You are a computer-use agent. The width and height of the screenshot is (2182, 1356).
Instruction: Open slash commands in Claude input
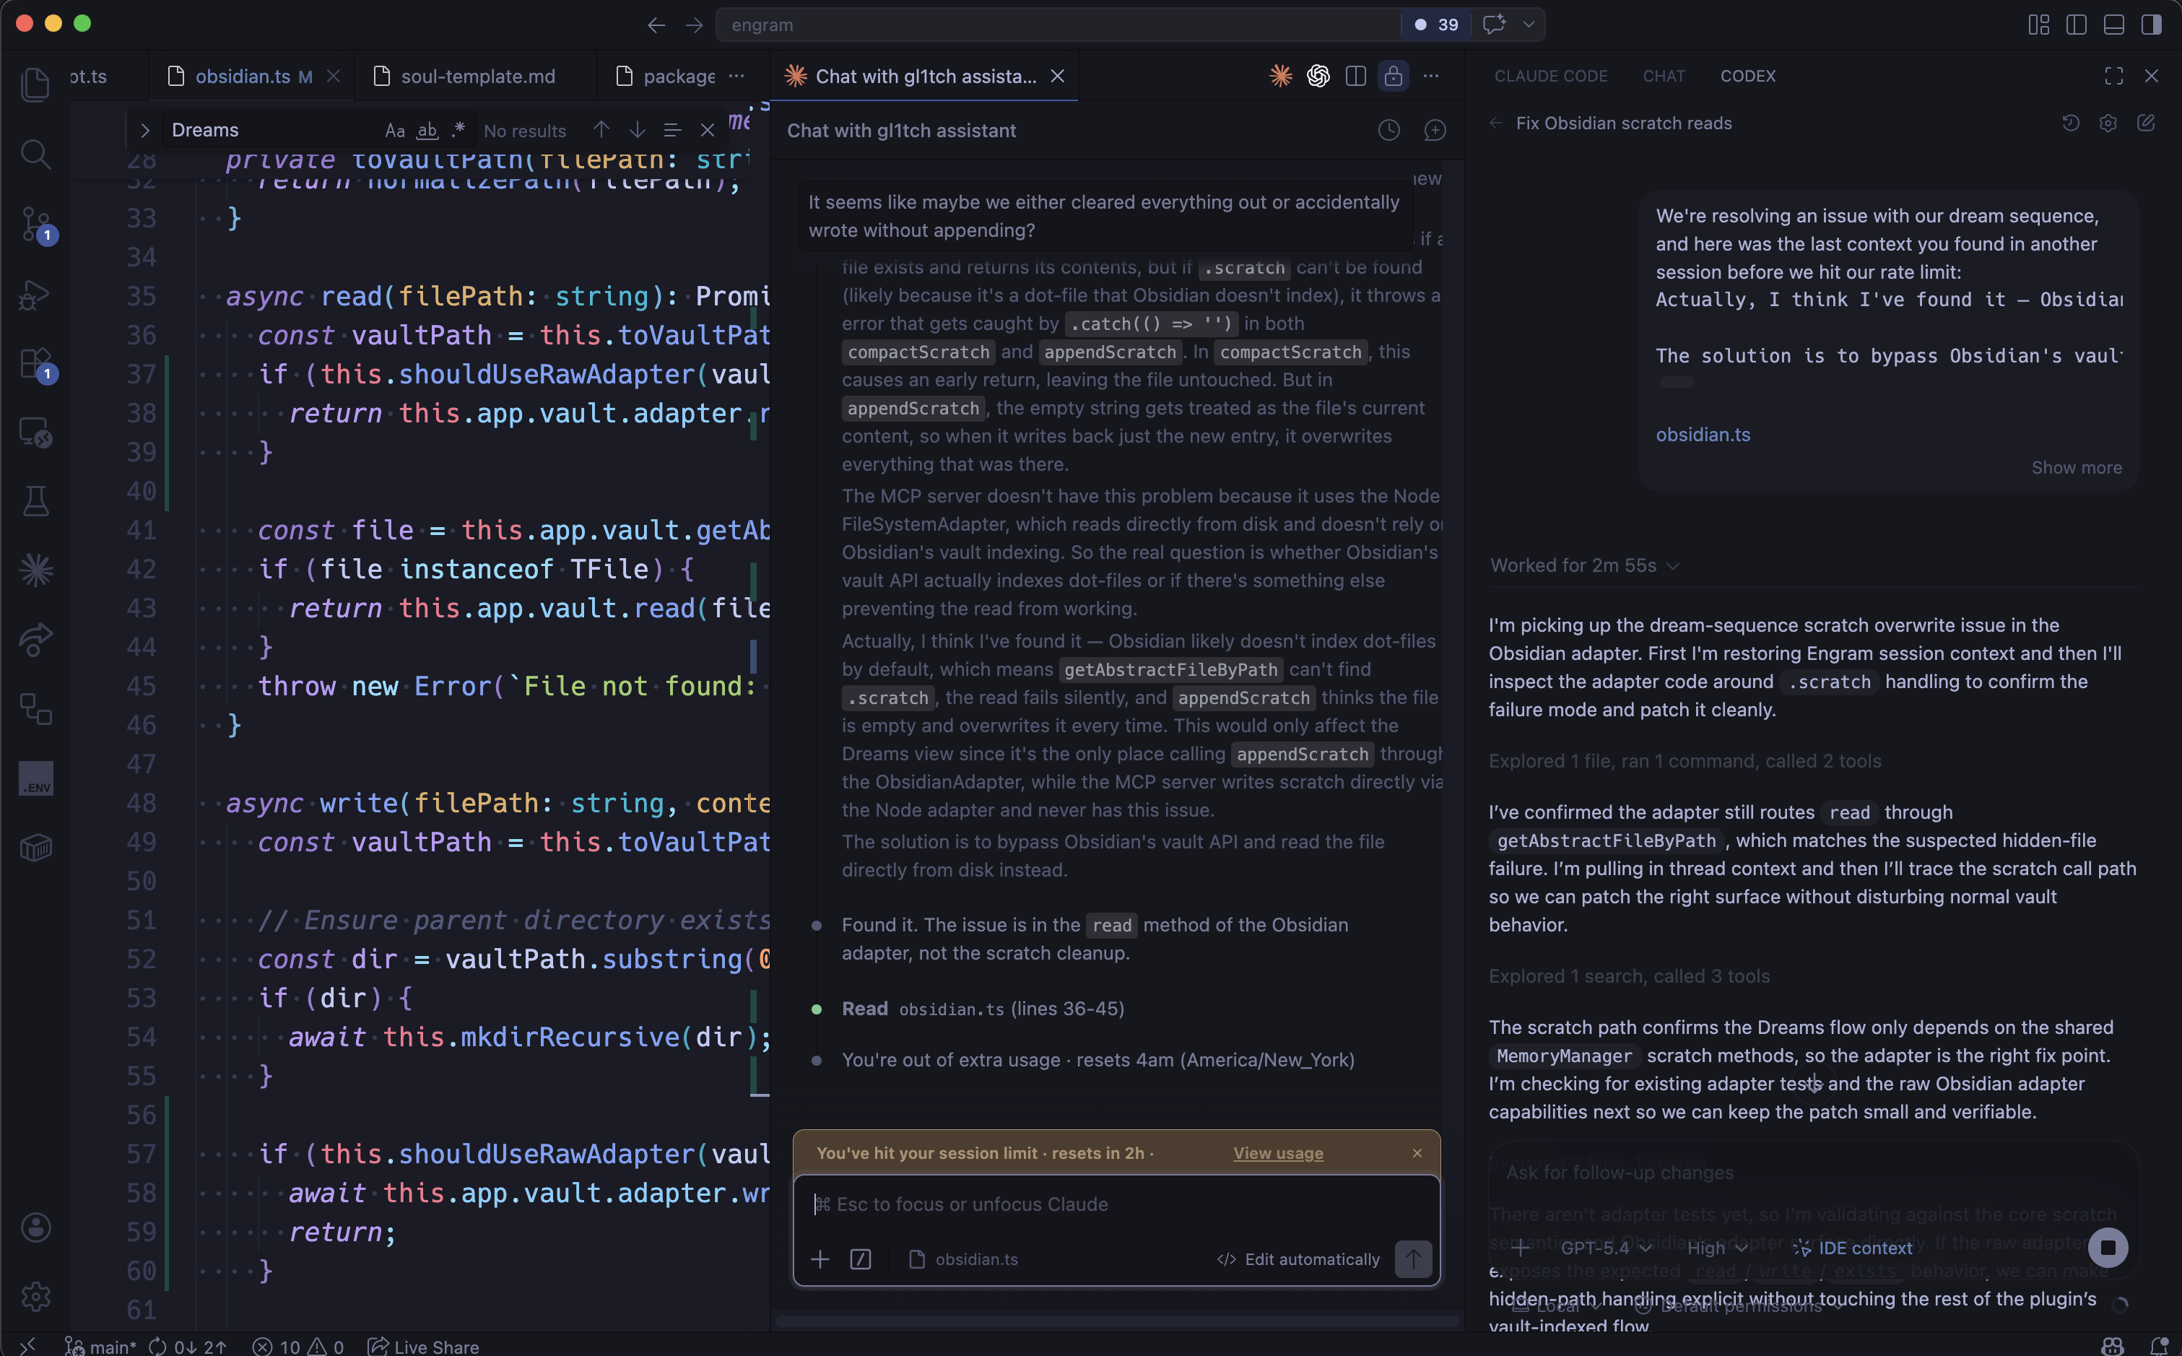click(860, 1259)
